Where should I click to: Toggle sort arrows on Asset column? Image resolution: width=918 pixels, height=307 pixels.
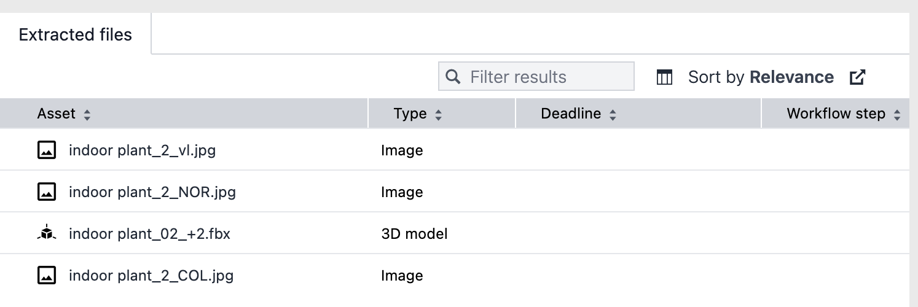(87, 114)
